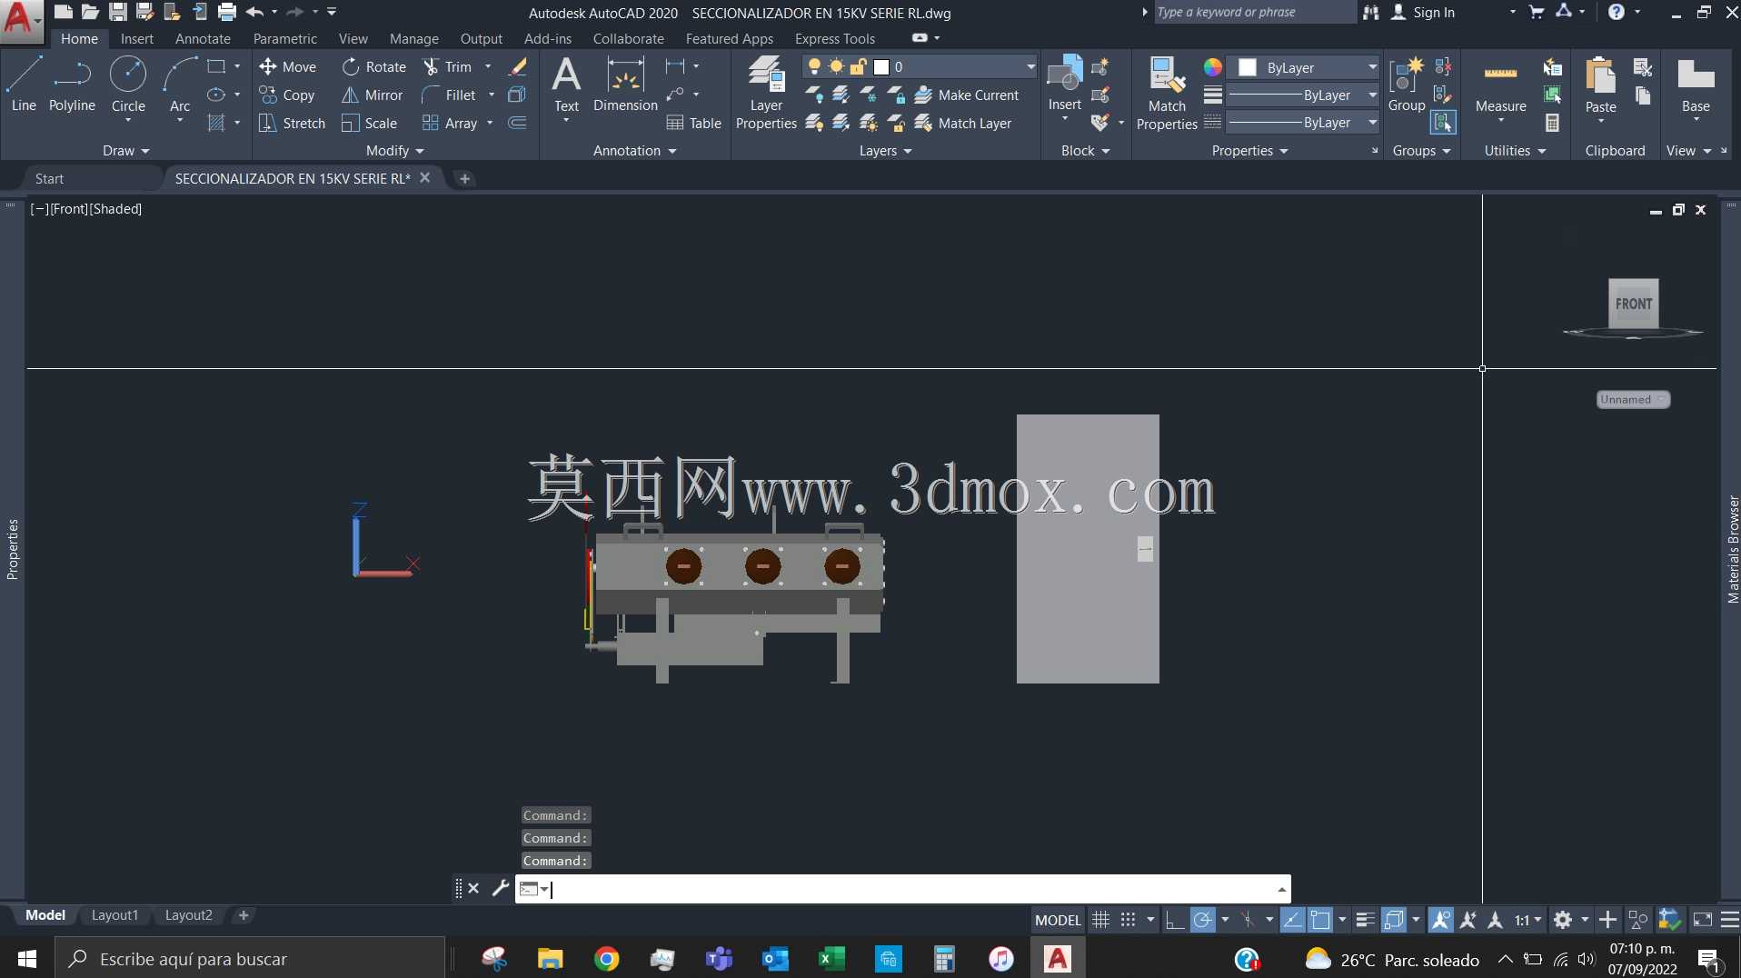This screenshot has height=978, width=1741.
Task: Select the Dimension tool
Action: coord(625,85)
